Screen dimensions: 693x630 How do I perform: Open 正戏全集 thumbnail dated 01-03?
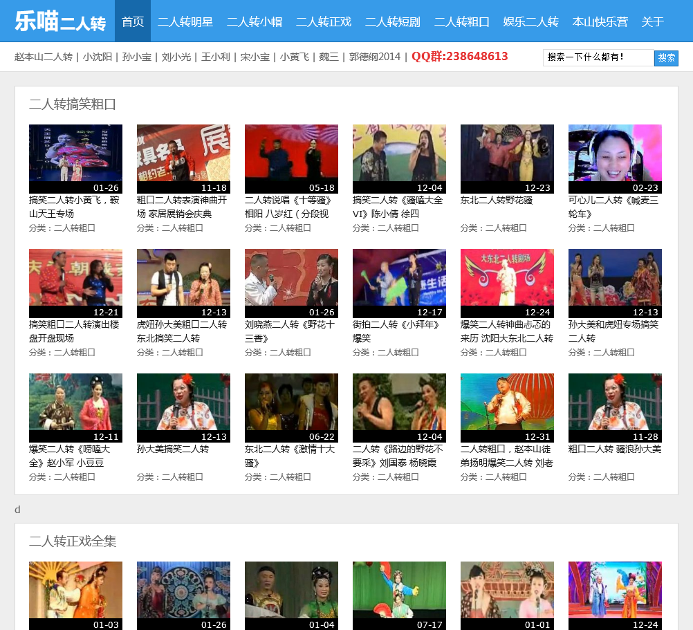tap(75, 595)
